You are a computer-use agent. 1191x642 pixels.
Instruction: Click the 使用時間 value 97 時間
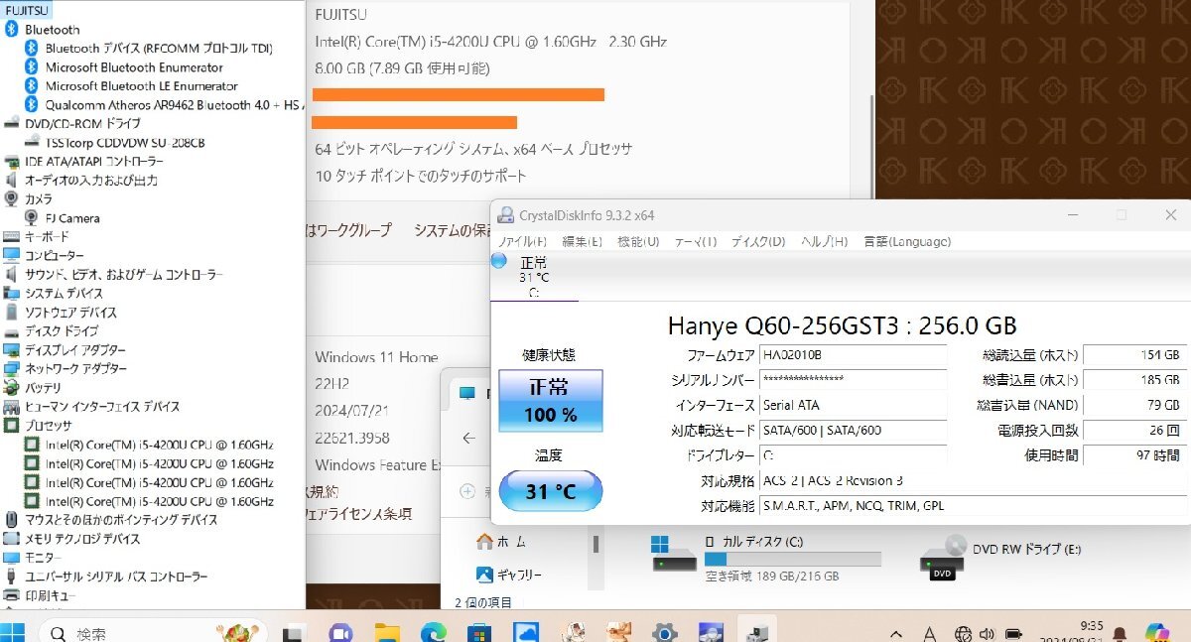(1132, 455)
